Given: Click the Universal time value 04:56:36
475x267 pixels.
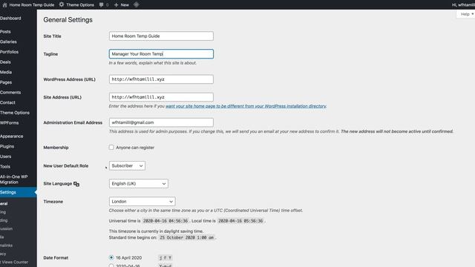Looking at the screenshot, I should pyautogui.click(x=166, y=221).
